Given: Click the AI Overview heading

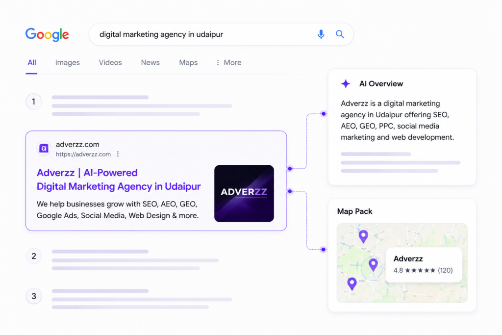Looking at the screenshot, I should pyautogui.click(x=381, y=83).
